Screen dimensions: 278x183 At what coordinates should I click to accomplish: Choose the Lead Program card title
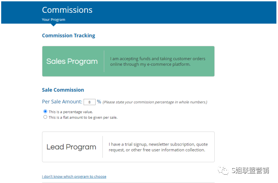[71, 147]
